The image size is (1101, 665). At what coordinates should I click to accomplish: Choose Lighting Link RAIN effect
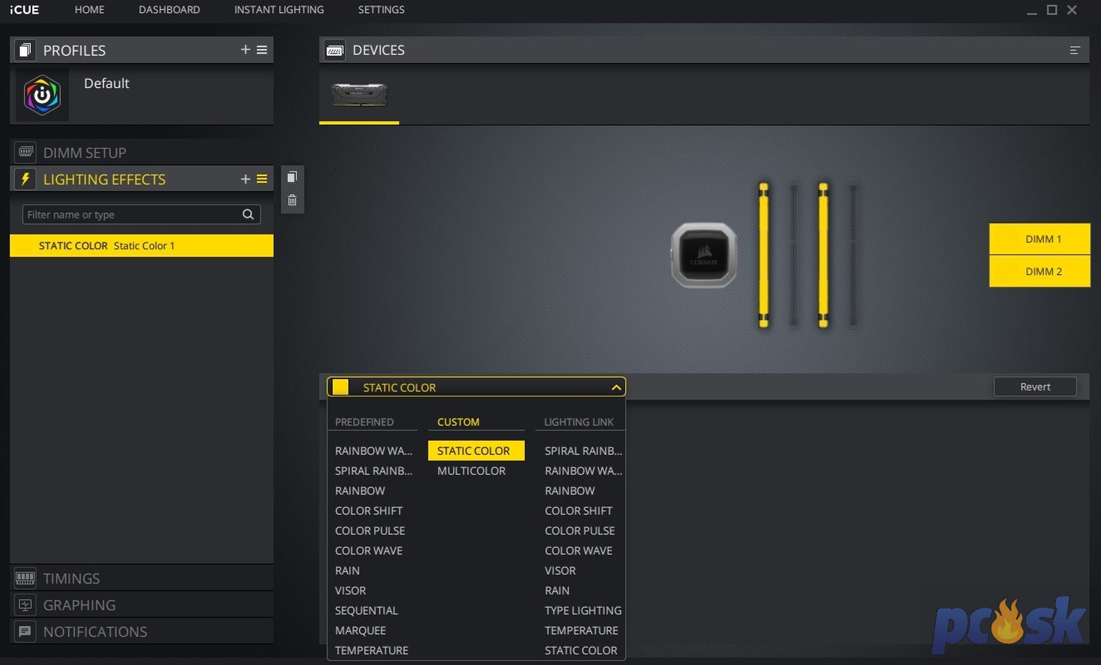click(x=556, y=590)
